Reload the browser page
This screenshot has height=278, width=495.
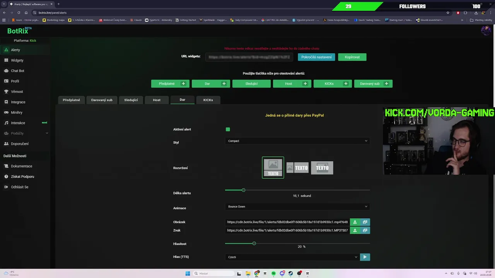[x=19, y=12]
